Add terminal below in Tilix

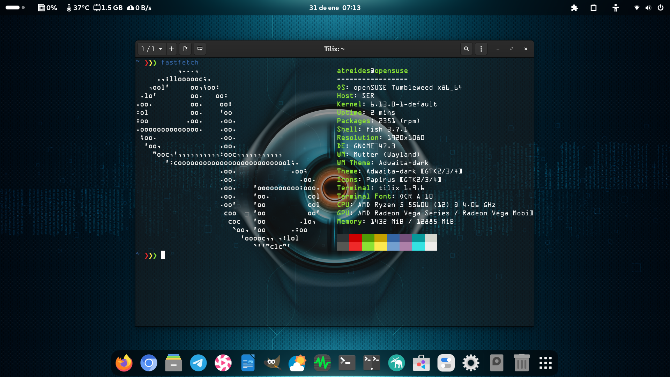pyautogui.click(x=200, y=49)
